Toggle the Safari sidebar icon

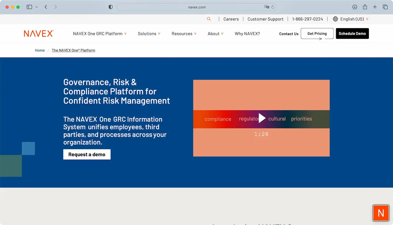29,7
